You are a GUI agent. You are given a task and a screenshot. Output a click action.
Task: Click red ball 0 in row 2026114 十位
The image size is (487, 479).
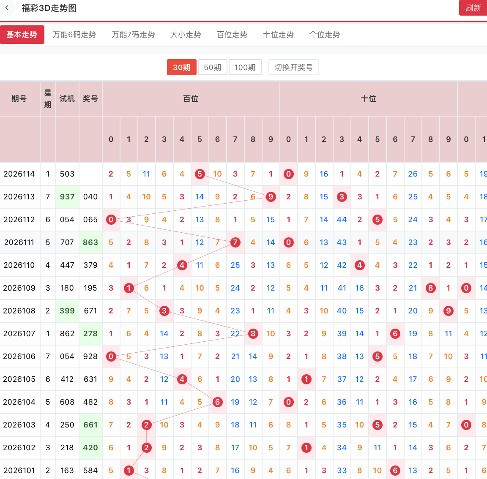289,174
